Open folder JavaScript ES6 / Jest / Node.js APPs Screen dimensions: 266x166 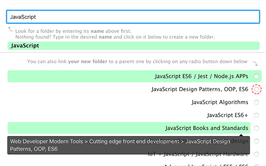tap(201, 76)
